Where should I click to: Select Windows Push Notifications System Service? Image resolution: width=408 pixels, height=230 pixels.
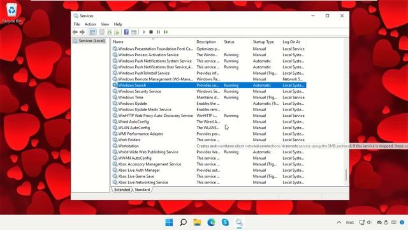(209, 61)
